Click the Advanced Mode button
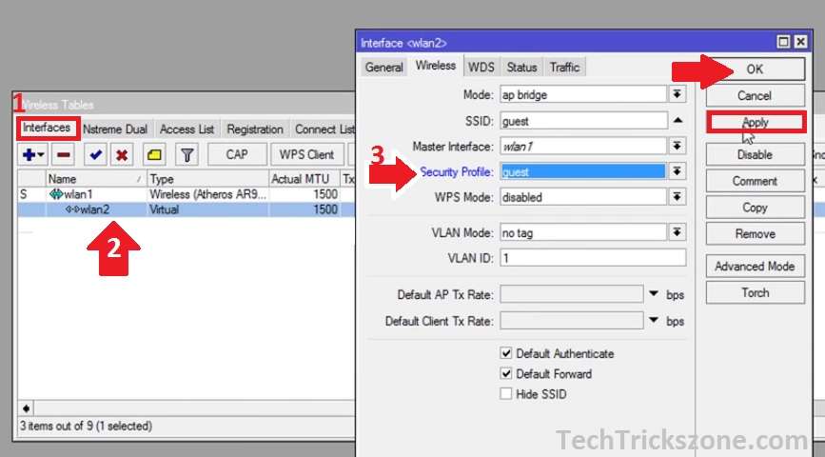 pos(755,267)
